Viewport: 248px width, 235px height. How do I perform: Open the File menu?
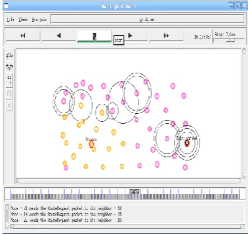10,19
